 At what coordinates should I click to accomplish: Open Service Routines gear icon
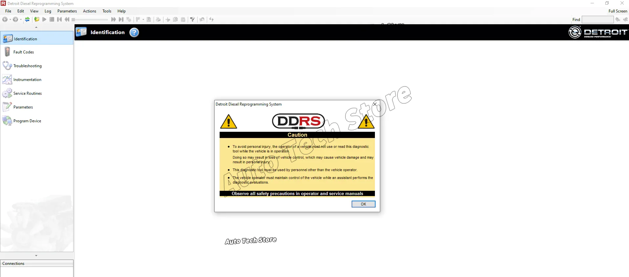coord(7,93)
